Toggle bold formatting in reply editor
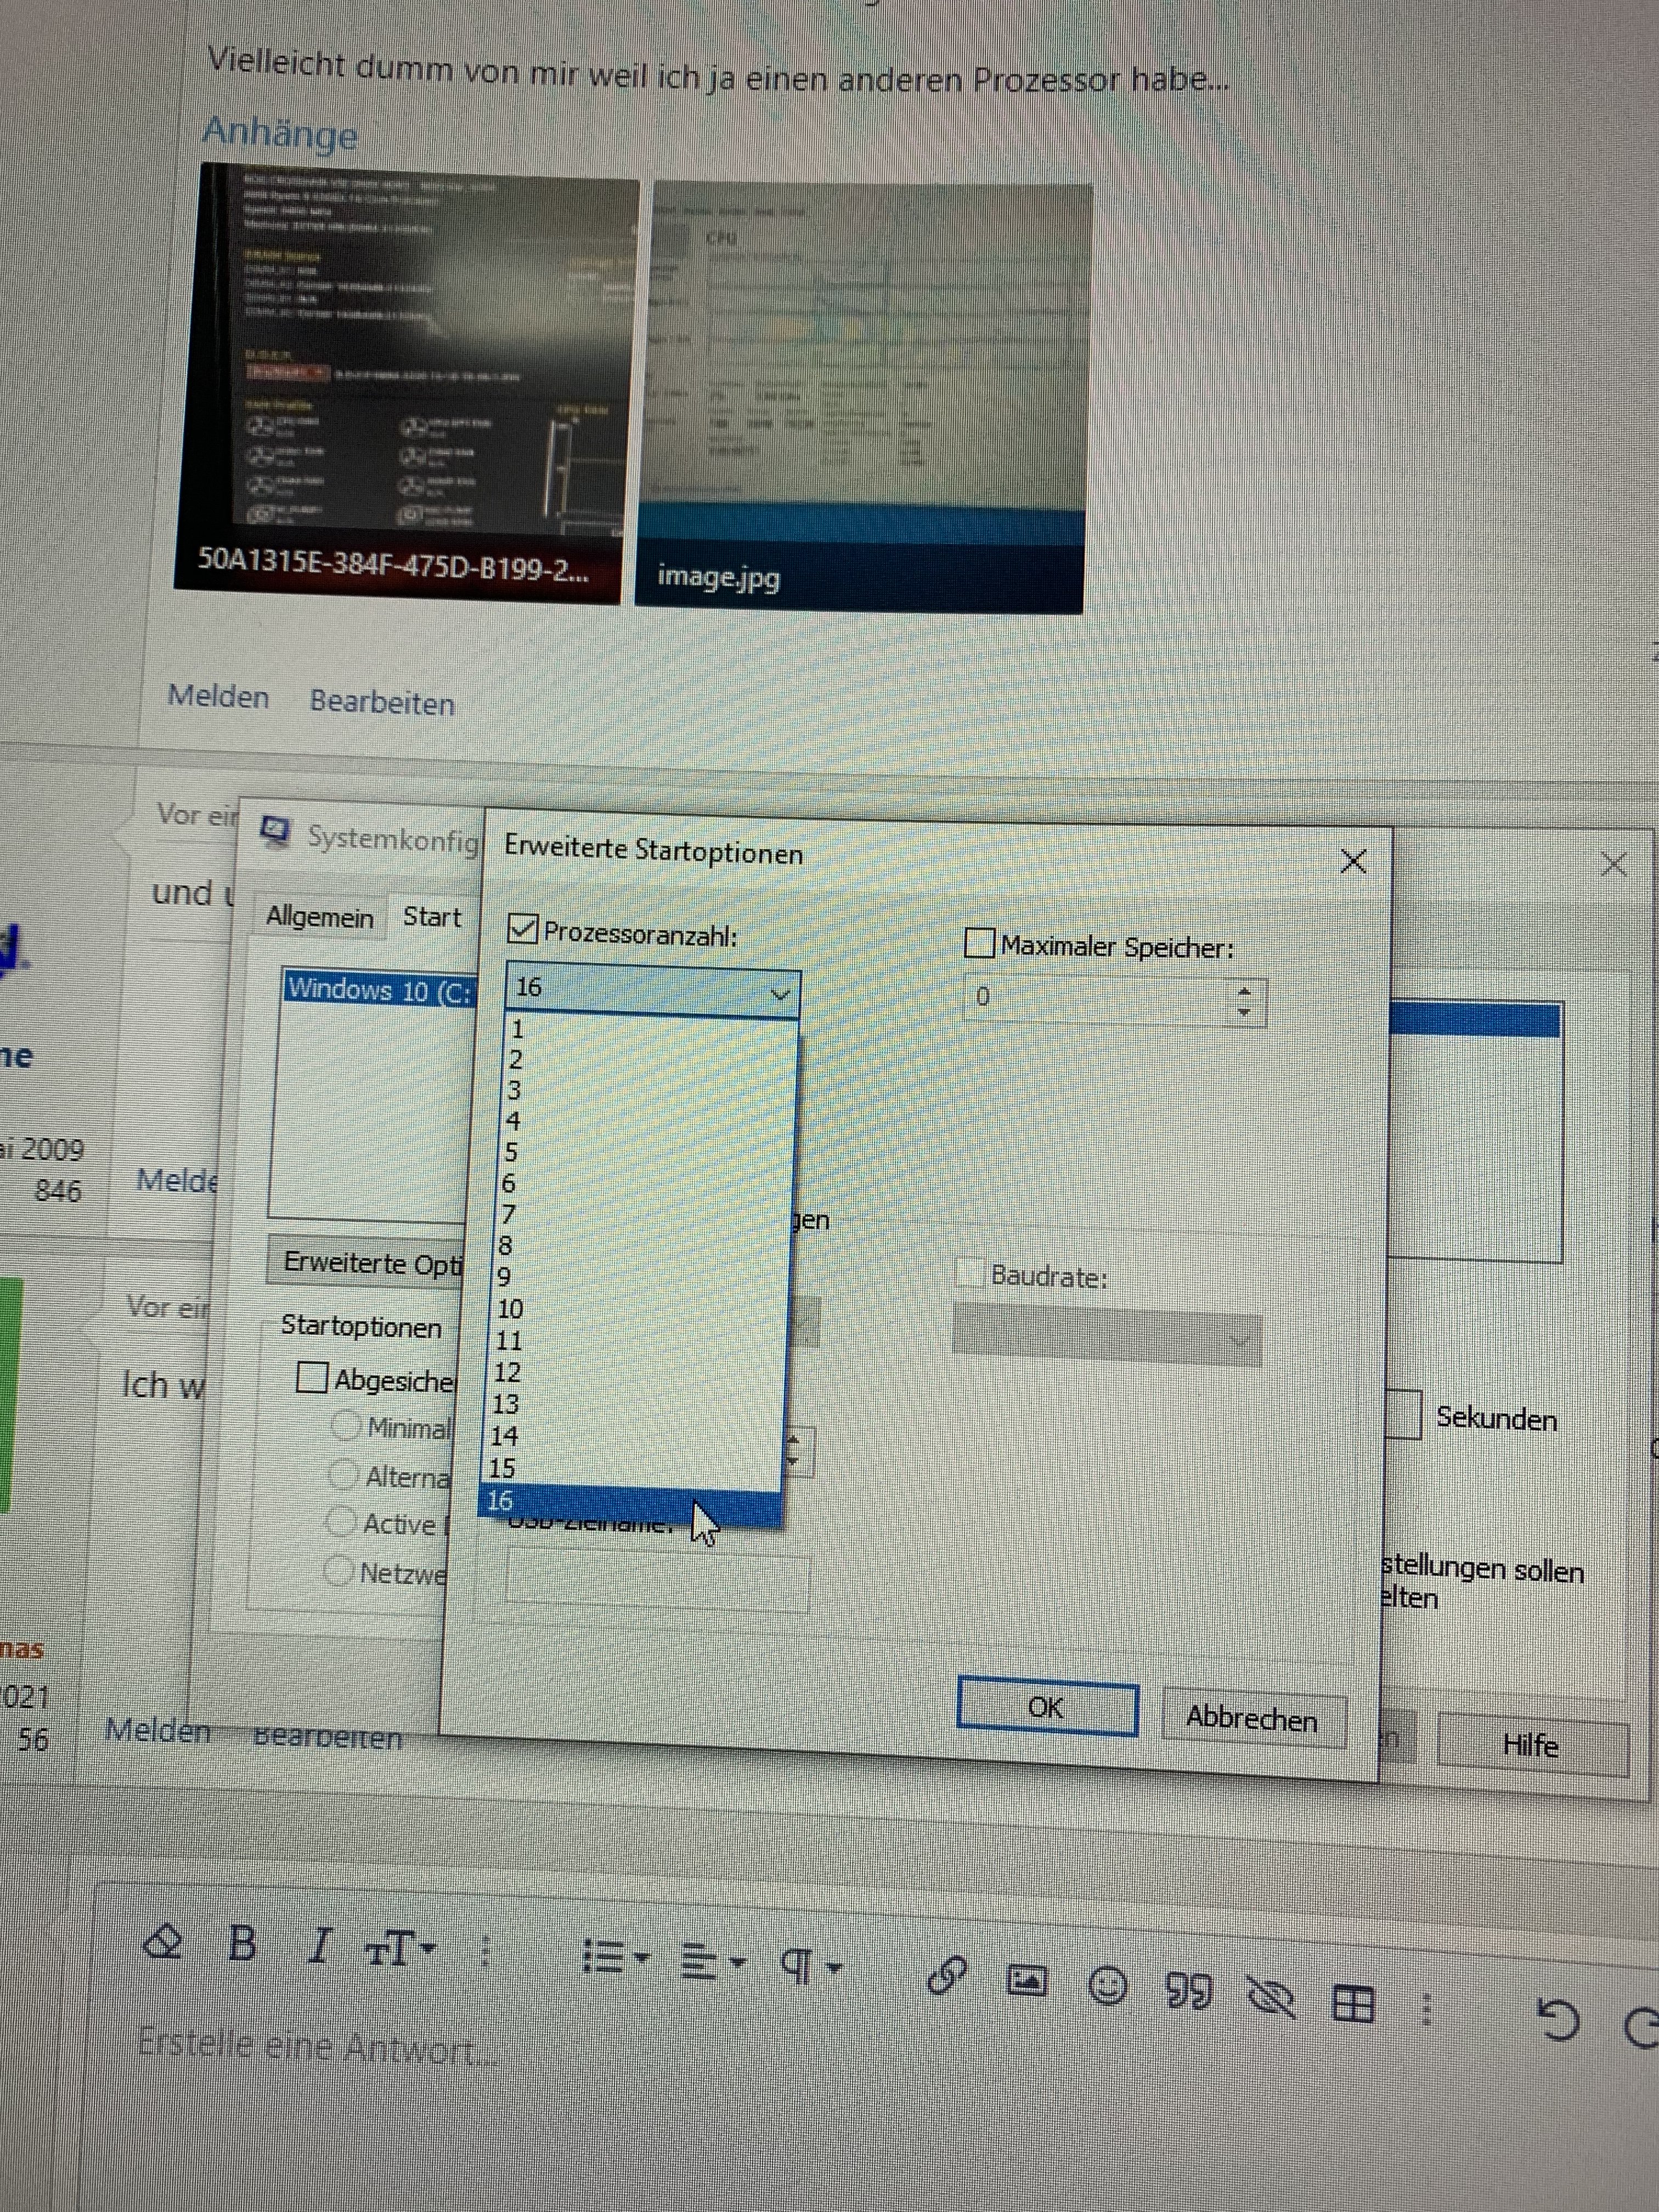Viewport: 1659px width, 2212px height. [x=242, y=1945]
